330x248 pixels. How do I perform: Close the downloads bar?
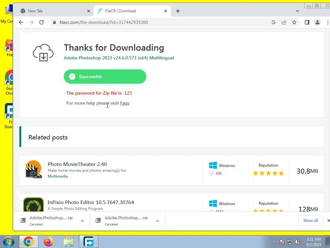point(328,221)
